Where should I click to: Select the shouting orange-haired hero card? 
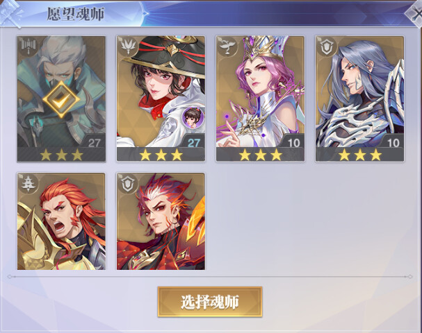click(61, 221)
